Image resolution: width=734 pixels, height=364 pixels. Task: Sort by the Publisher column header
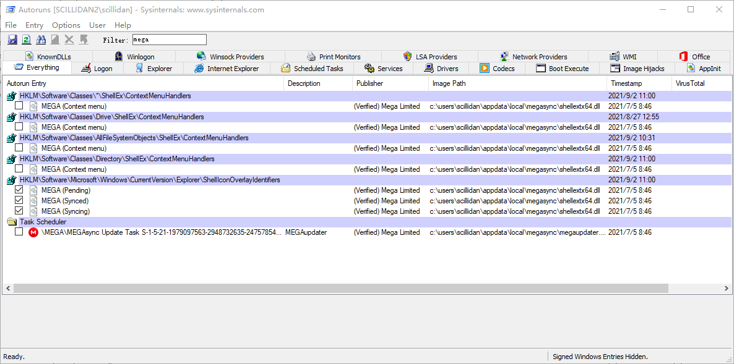[391, 83]
